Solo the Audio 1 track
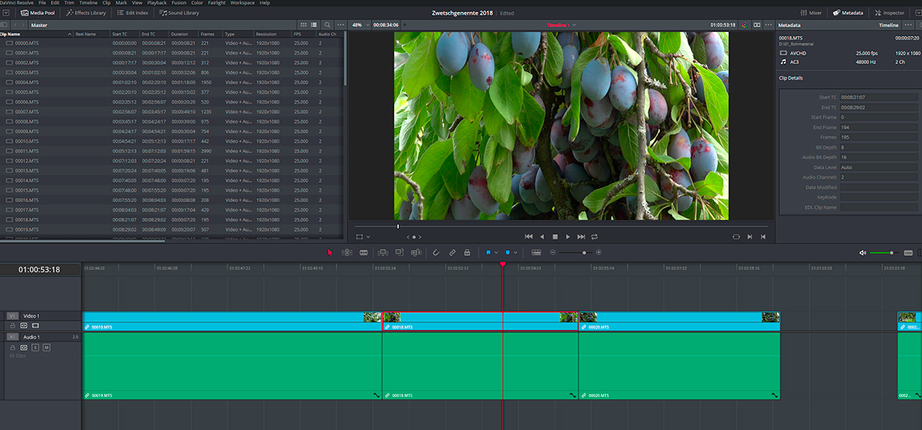922x430 pixels. pyautogui.click(x=35, y=348)
